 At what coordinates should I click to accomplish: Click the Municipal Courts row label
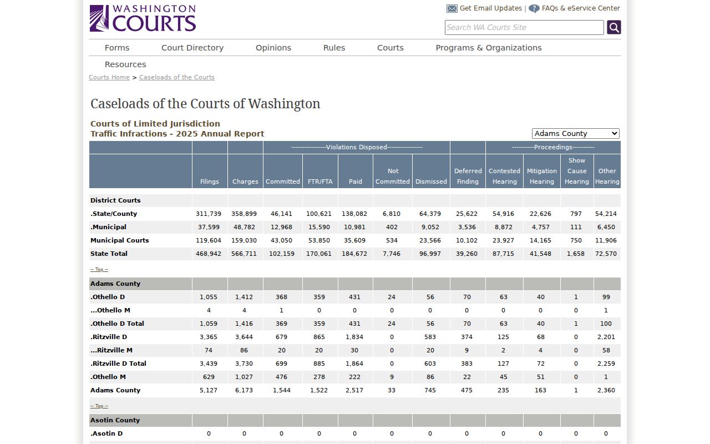pos(120,240)
